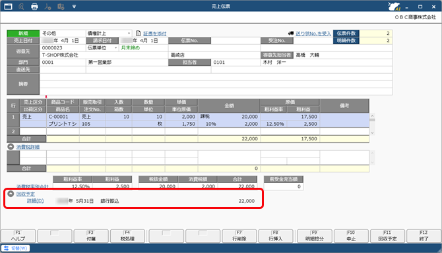Click the print preview magnifier icon
Image resolution: width=442 pixels, height=253 pixels.
21,6
